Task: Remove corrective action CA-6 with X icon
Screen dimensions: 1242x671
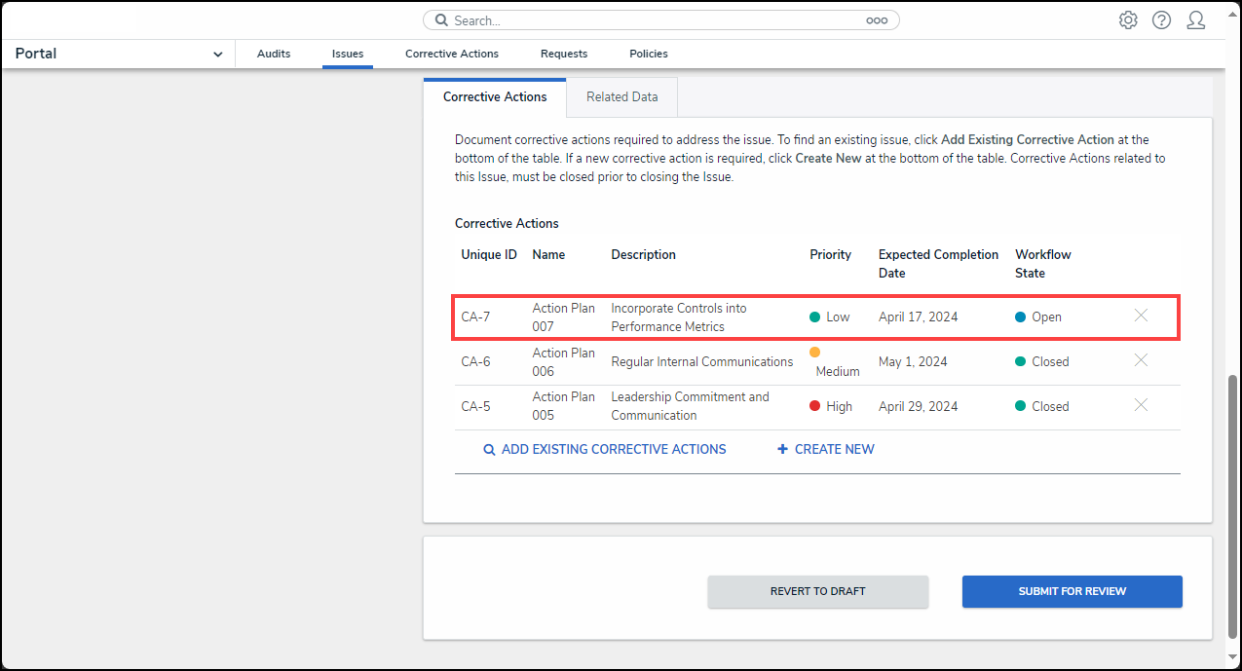Action: tap(1141, 360)
